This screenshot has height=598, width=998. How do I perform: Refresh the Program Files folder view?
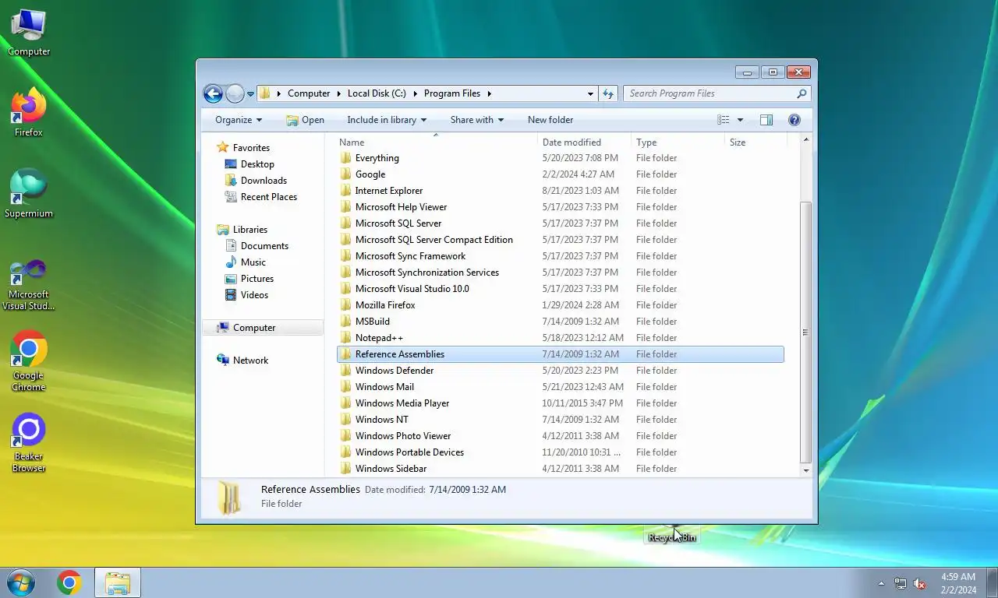[x=609, y=93]
